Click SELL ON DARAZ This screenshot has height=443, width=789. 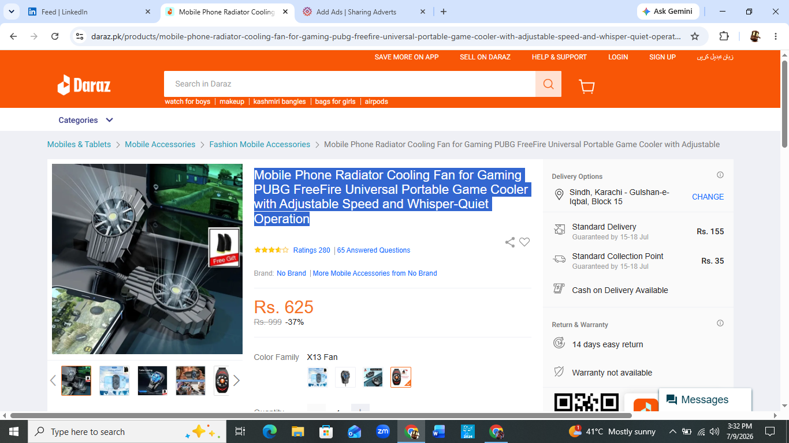[x=485, y=57]
